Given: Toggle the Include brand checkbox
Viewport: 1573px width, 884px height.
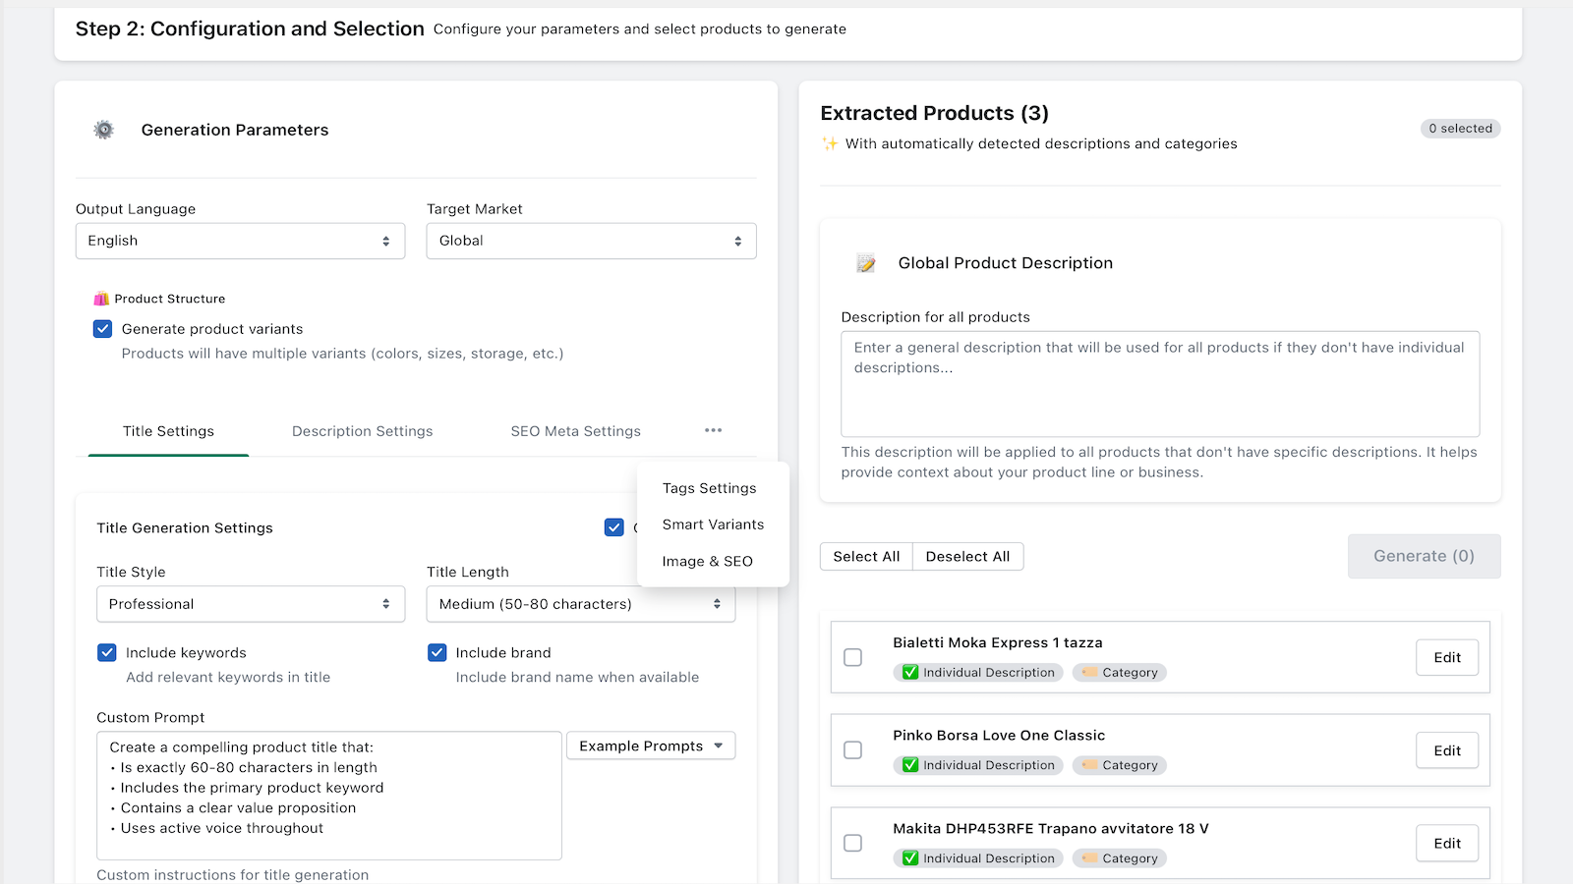Looking at the screenshot, I should [437, 651].
